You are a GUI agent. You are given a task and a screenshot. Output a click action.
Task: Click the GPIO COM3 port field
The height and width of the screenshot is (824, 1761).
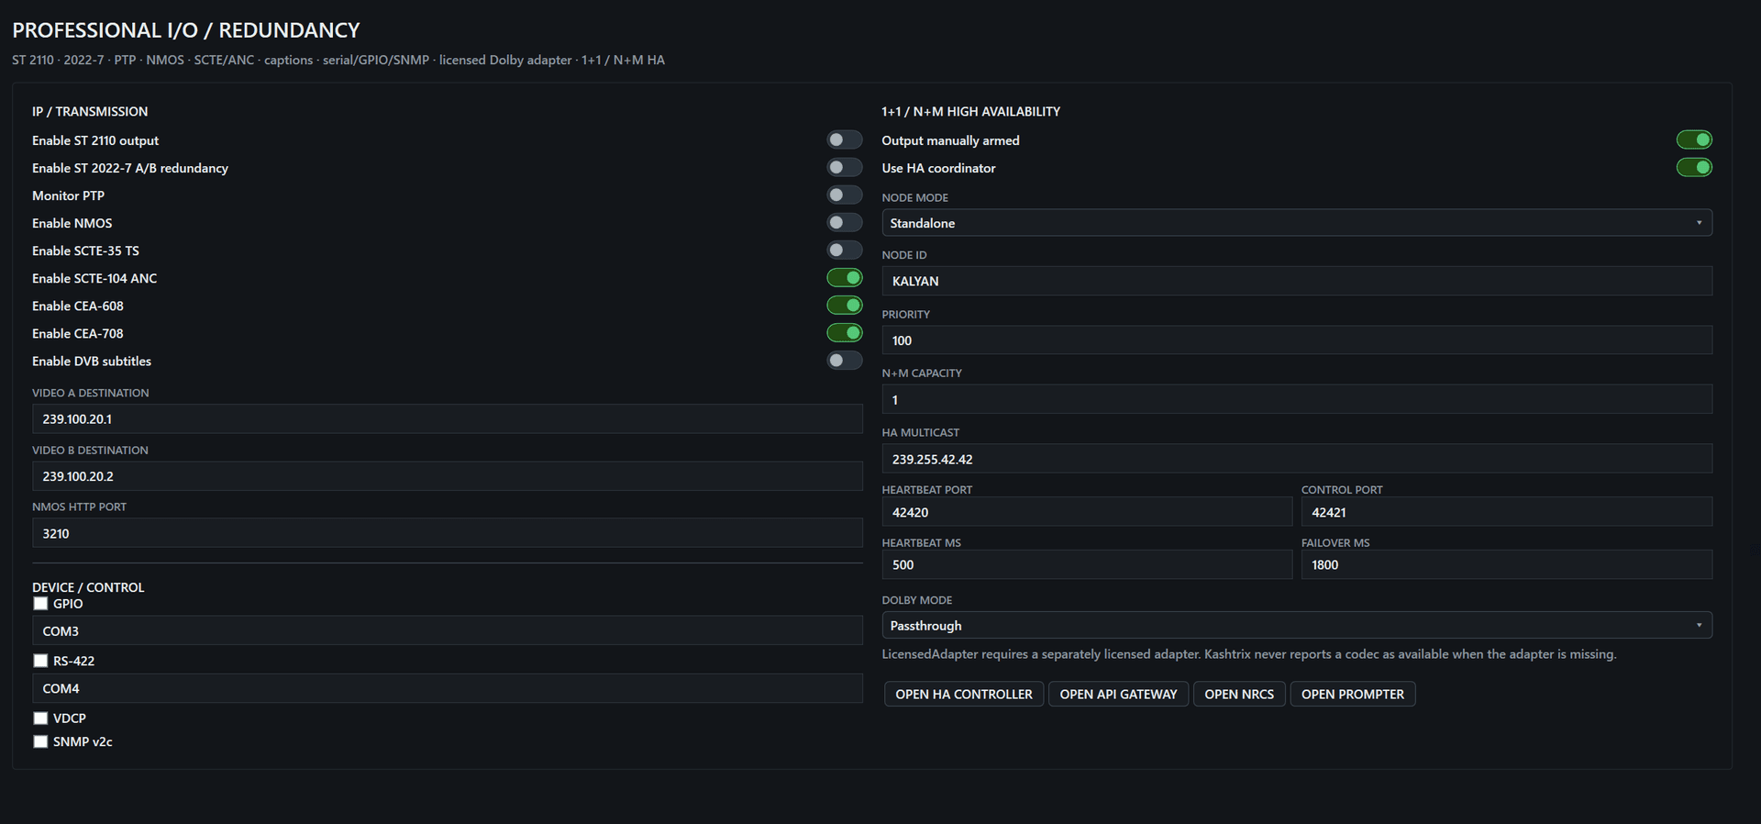click(448, 630)
